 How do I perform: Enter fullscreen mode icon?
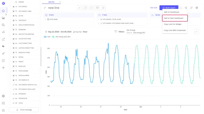tap(181, 8)
